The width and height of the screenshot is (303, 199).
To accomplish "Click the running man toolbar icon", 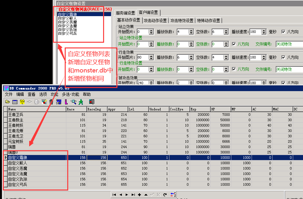I will [81, 102].
